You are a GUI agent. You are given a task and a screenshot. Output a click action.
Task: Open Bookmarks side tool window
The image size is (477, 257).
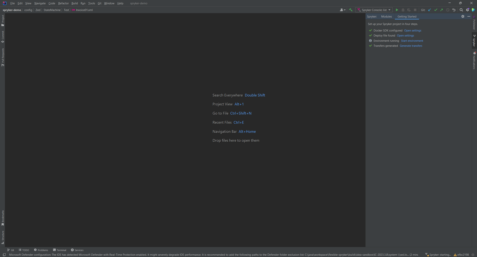pos(3,218)
